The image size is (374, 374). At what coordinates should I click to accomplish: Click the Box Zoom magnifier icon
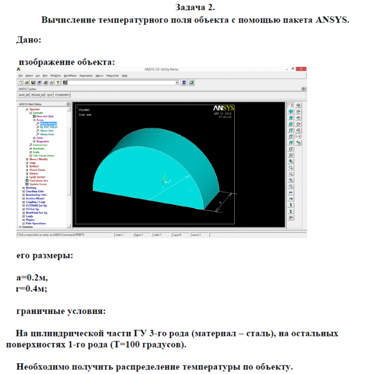click(x=290, y=167)
